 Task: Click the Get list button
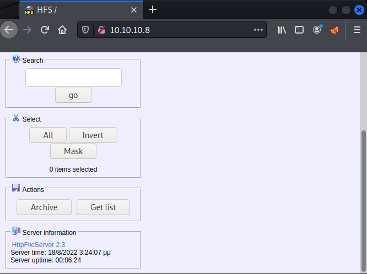103,207
